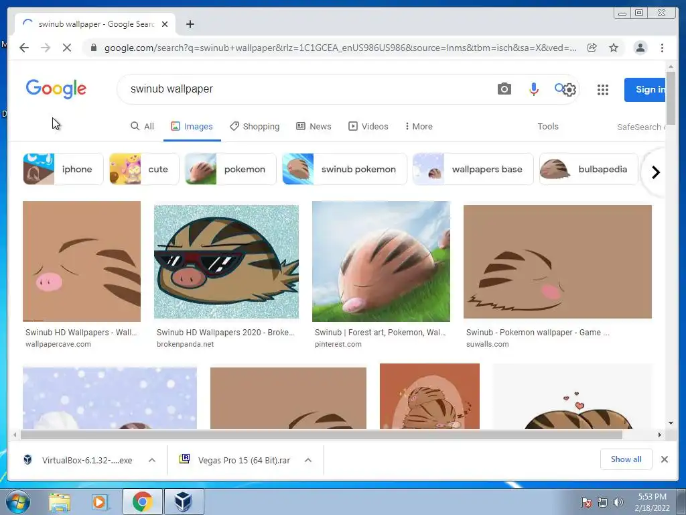Click the volume speaker tray icon
This screenshot has width=686, height=515.
[618, 502]
